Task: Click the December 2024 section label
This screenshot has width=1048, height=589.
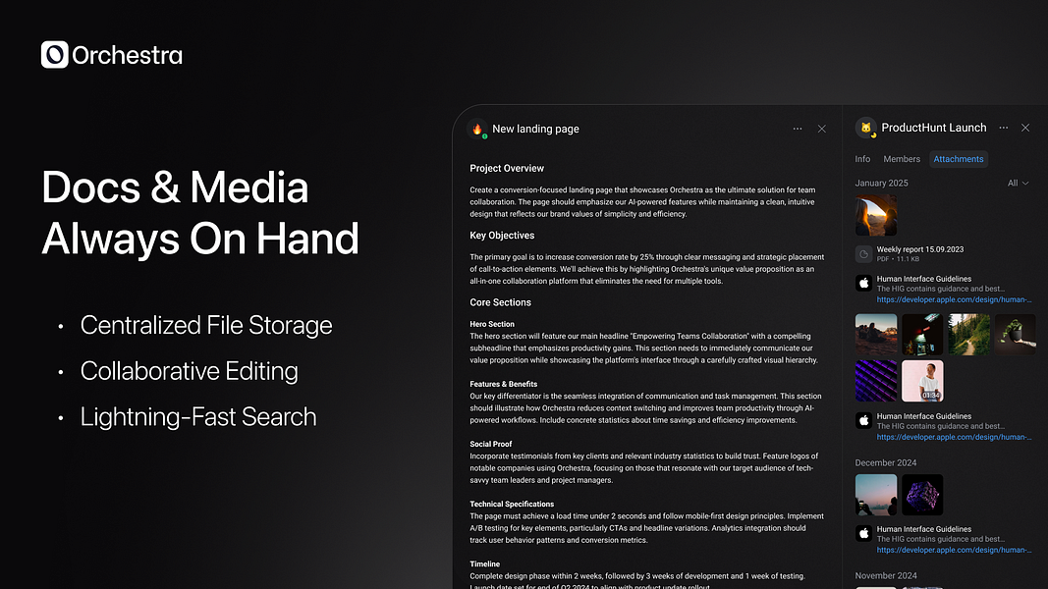Action: [886, 462]
